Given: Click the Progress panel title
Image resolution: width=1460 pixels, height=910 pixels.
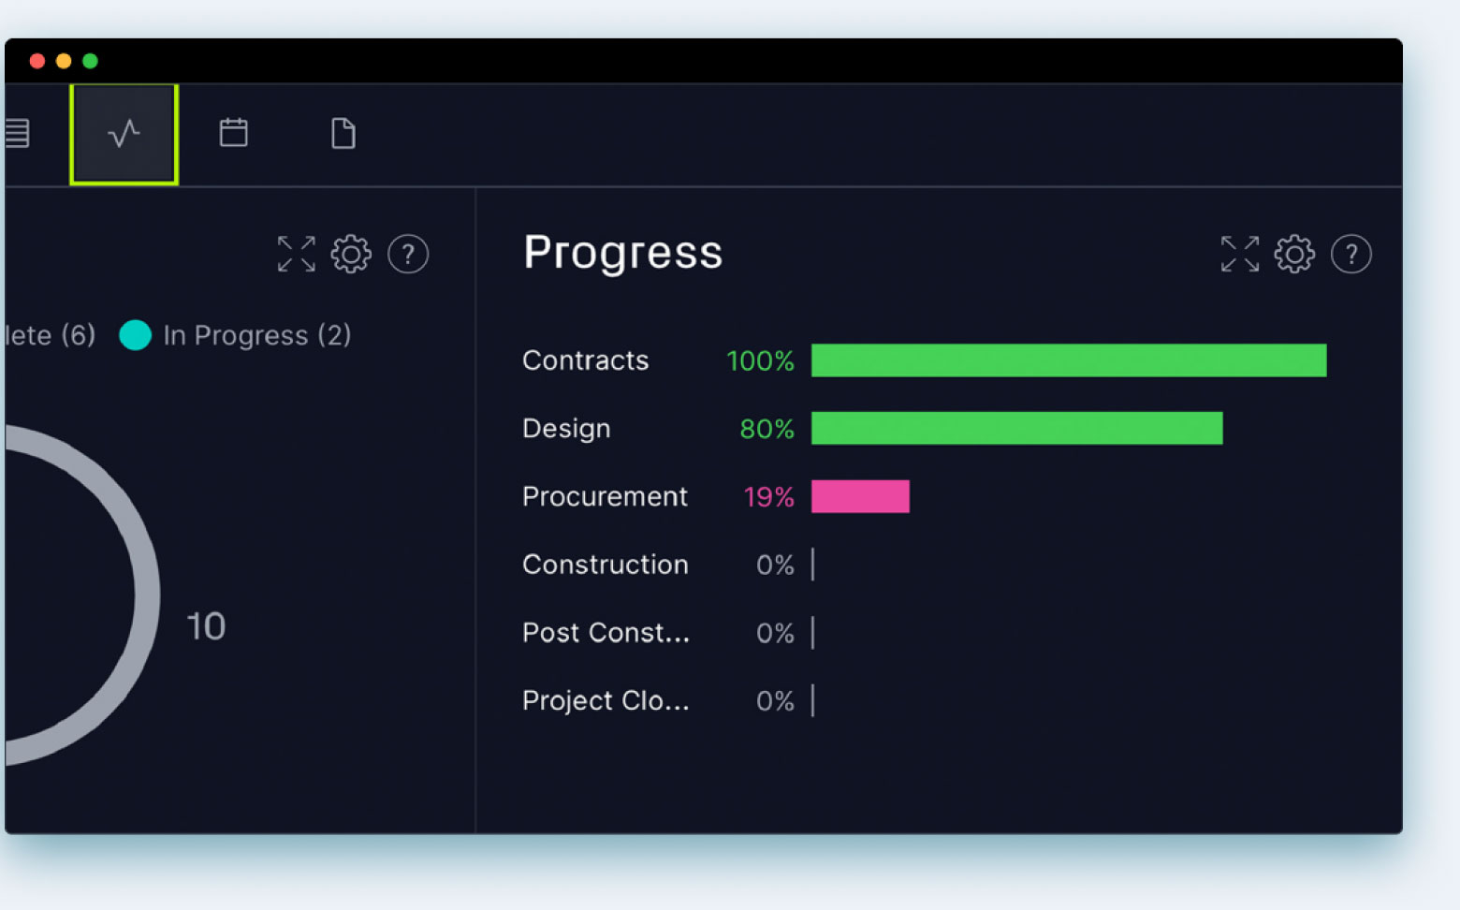Looking at the screenshot, I should pyautogui.click(x=622, y=251).
